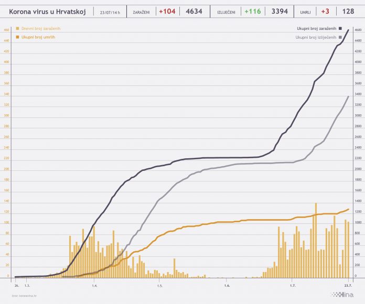Click the 'Dnevni broj zaraženih' legend label

tap(41, 28)
